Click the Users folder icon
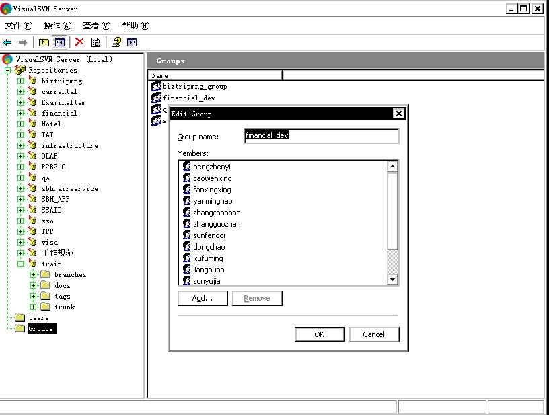The height and width of the screenshot is (415, 549). coord(20,317)
